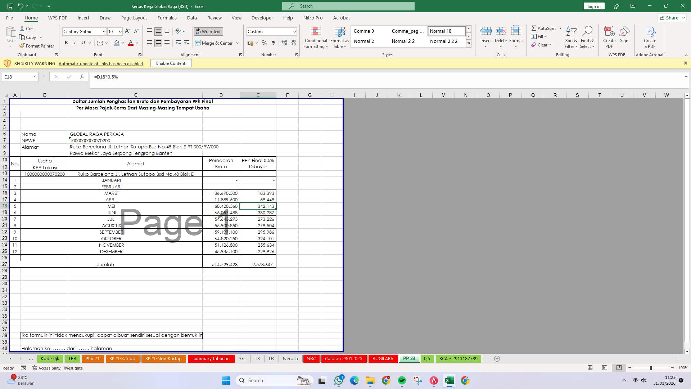691x389 pixels.
Task: Enable Wrap Text for the selection
Action: pyautogui.click(x=208, y=31)
